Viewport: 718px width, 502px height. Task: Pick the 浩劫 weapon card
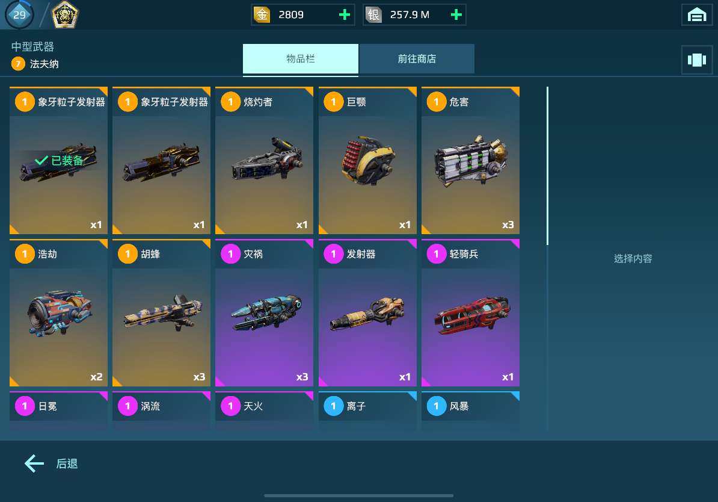[x=58, y=312]
